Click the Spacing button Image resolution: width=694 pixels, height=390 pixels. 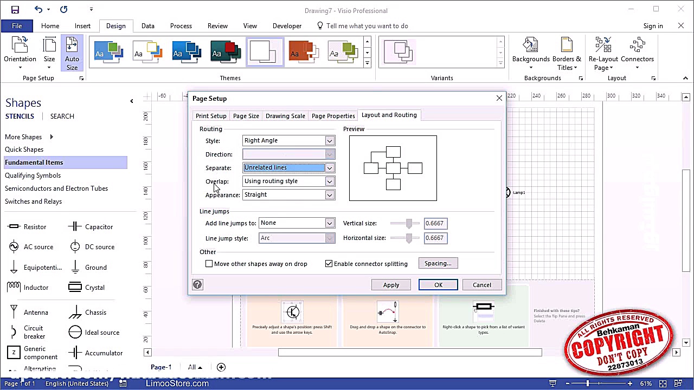tap(438, 263)
